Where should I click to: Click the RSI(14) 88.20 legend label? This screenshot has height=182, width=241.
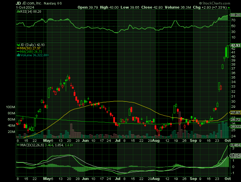pyautogui.click(x=31, y=11)
